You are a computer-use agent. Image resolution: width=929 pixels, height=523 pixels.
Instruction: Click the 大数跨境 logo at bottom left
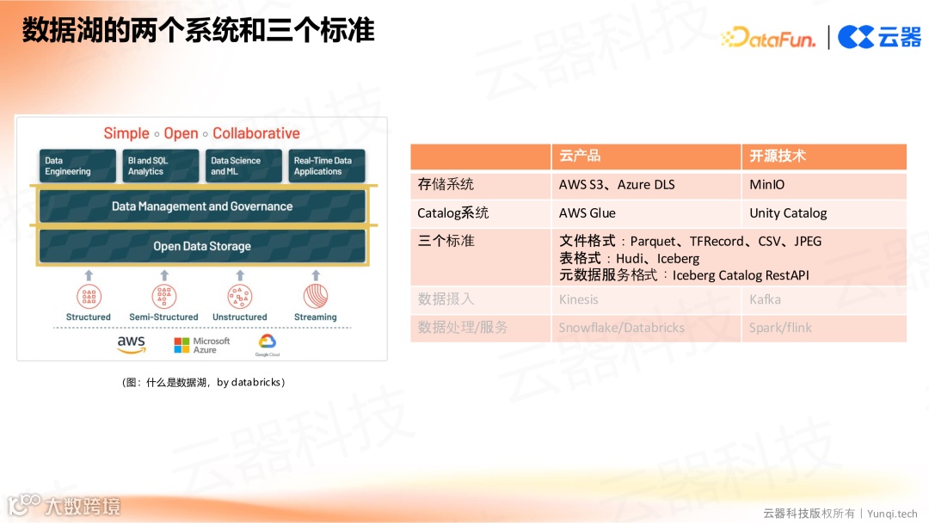64,506
